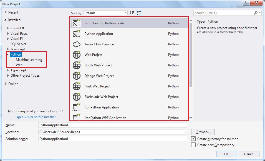Screen dimensions: 265x161
Task: Enable Create new Git repository checkbox
Action: tap(193, 145)
